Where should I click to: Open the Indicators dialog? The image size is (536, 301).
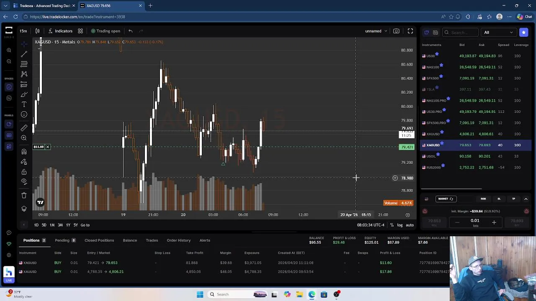(60, 31)
